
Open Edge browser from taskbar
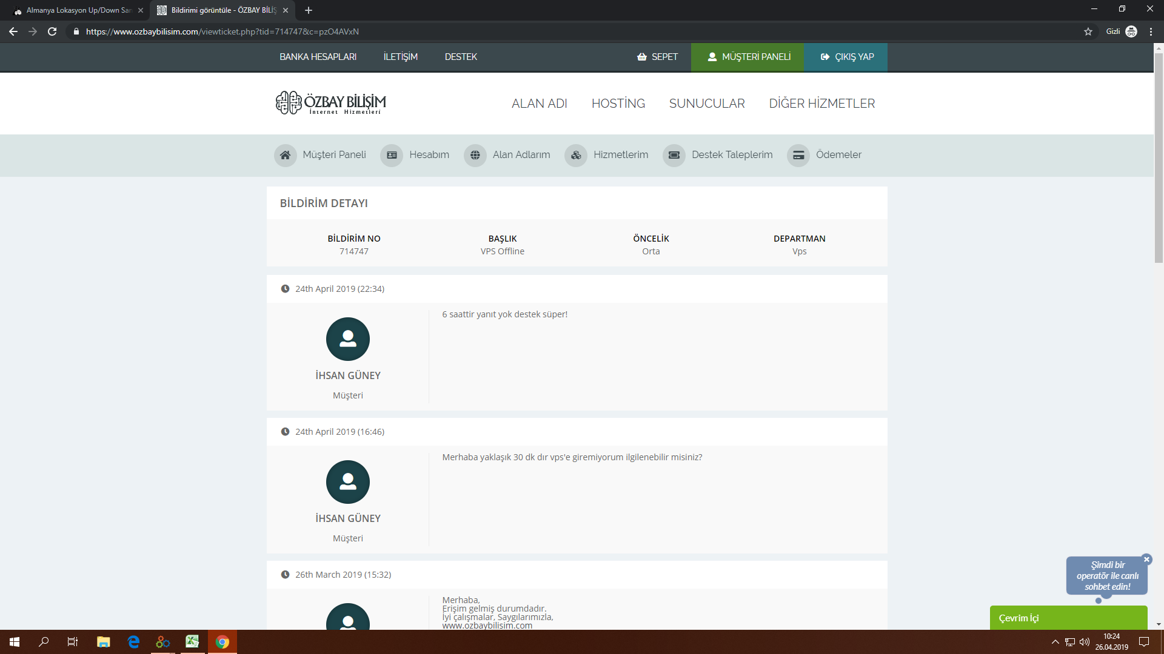pos(133,642)
